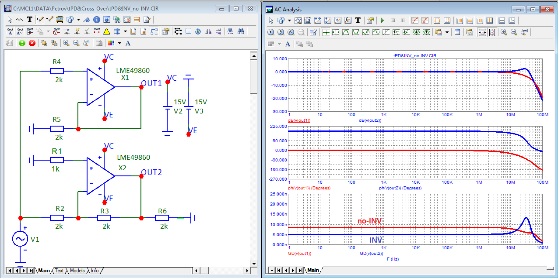Click the yellow triangle warning icon

(106, 31)
